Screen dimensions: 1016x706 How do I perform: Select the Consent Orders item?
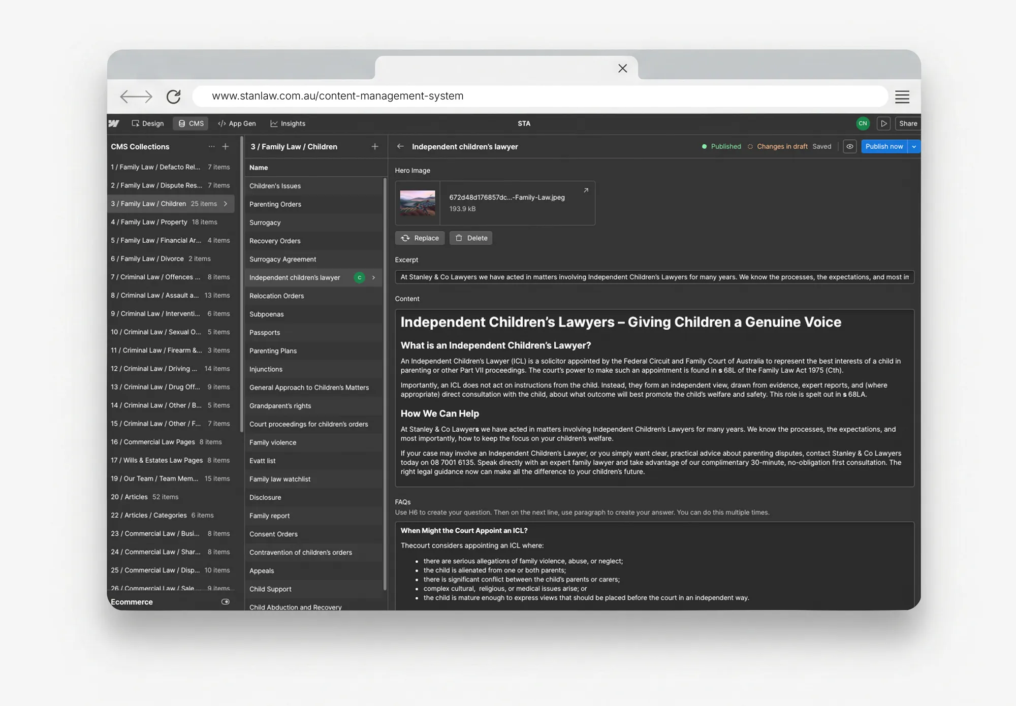[x=313, y=534]
